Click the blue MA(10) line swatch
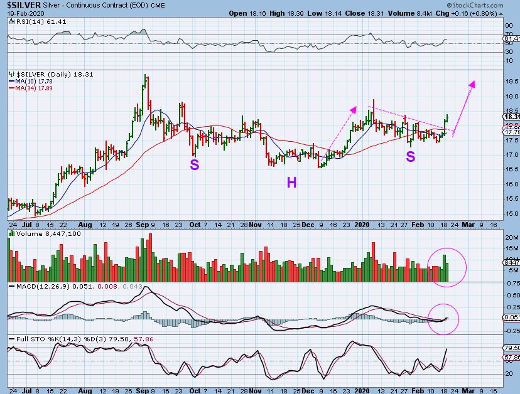The image size is (520, 394). pos(11,82)
